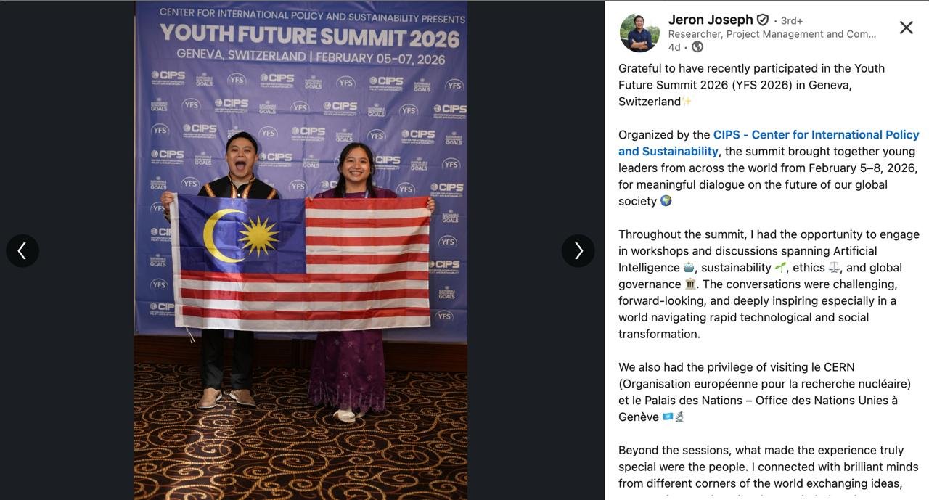Screen dimensions: 929x500
Task: Click the globe visibility icon
Action: [697, 47]
